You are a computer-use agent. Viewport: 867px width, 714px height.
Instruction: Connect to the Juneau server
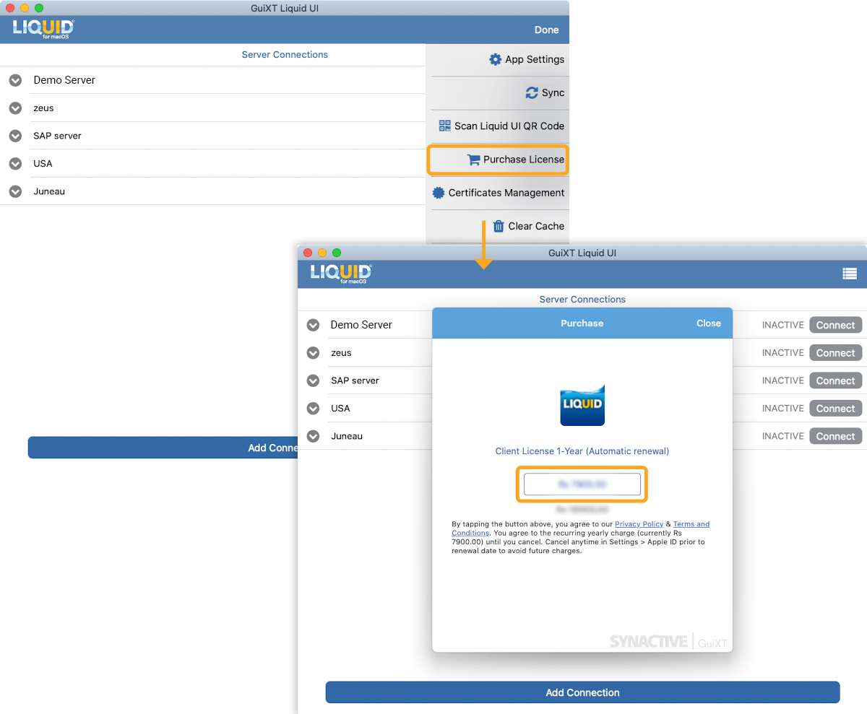(x=835, y=437)
